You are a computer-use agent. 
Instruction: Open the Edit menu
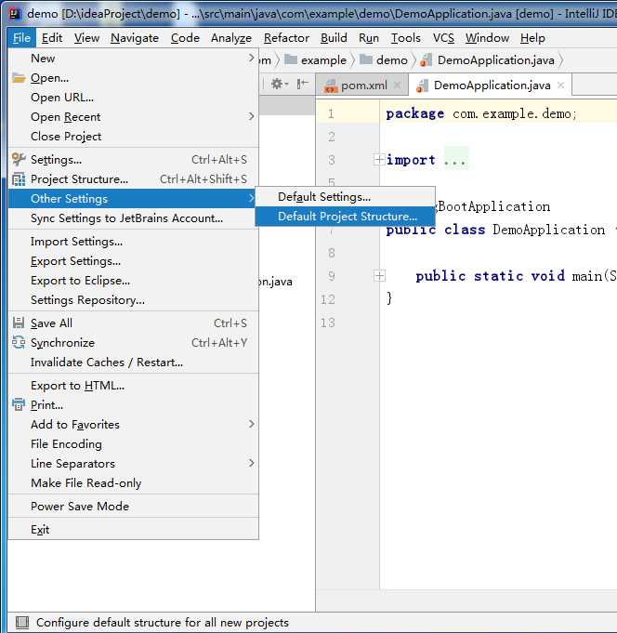(52, 38)
